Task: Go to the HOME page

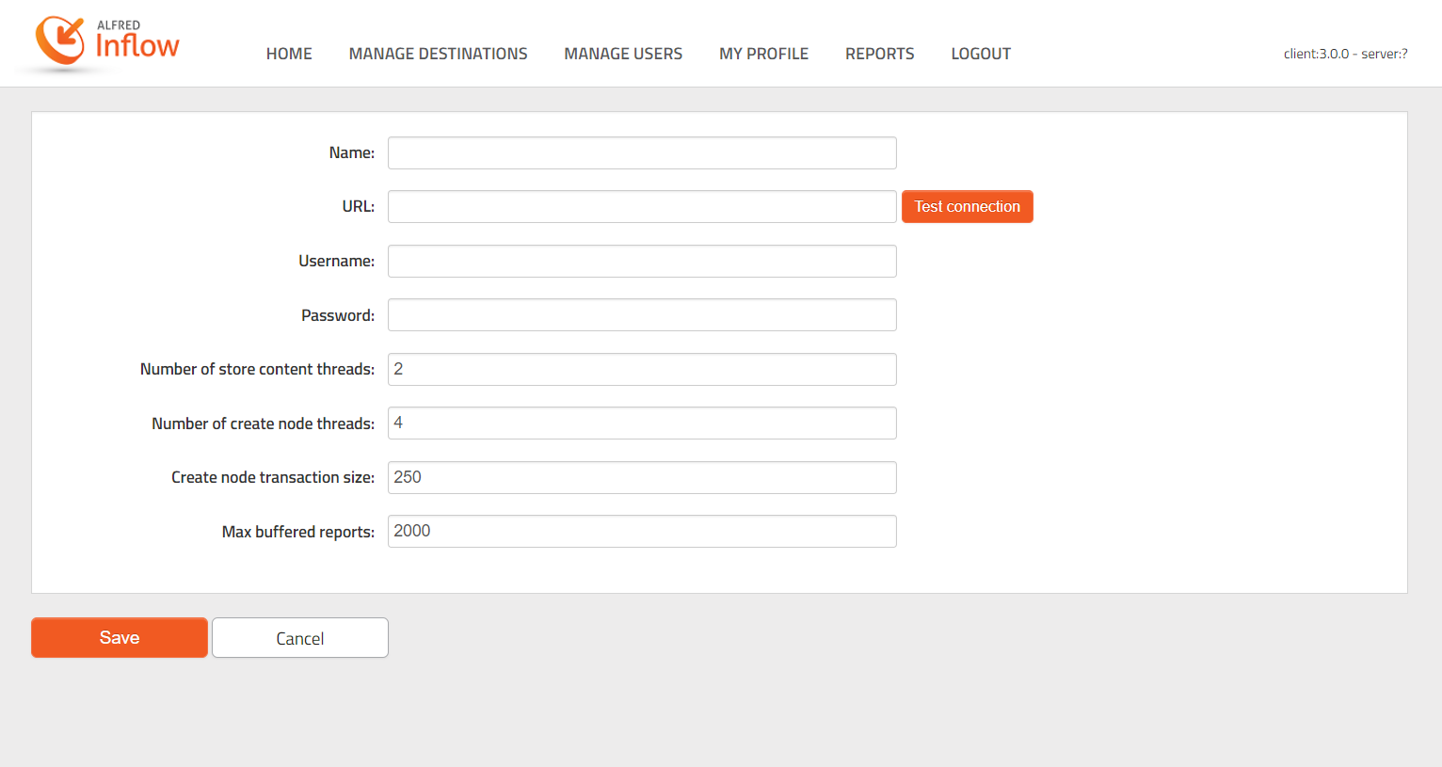Action: pyautogui.click(x=289, y=54)
